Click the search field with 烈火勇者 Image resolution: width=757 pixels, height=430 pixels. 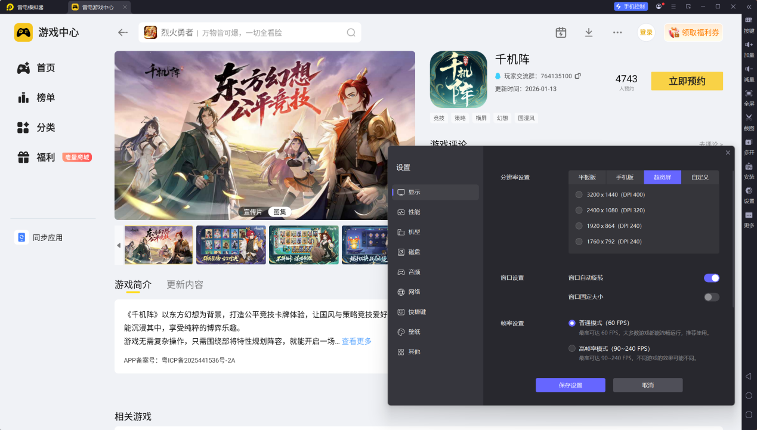coord(250,32)
